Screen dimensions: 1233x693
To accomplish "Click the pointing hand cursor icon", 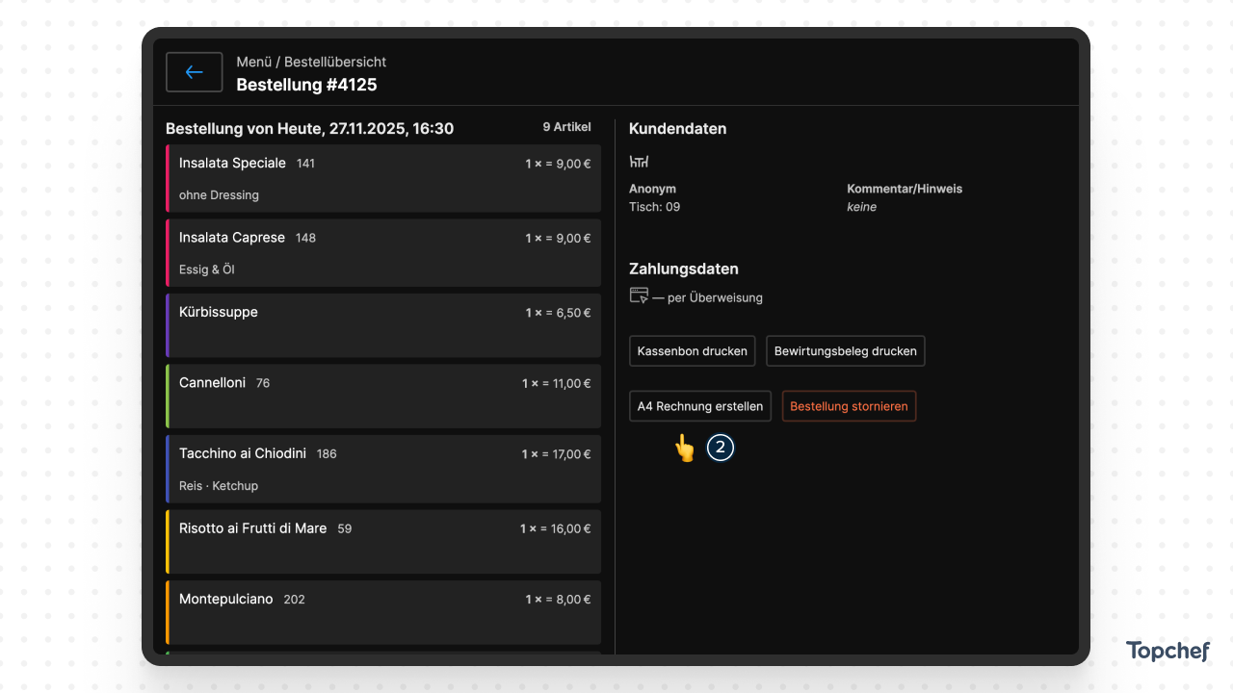I will click(684, 448).
